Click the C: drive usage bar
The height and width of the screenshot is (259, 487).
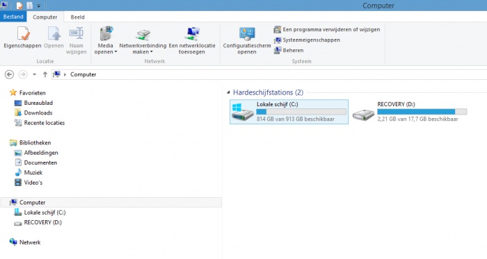(x=301, y=112)
